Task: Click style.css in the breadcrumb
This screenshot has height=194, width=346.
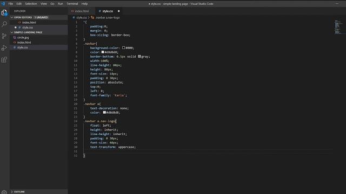Action: [82, 17]
